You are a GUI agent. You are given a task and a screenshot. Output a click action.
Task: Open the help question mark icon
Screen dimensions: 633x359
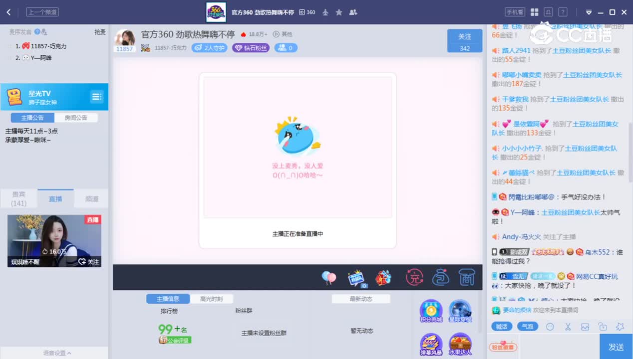563,12
